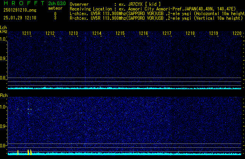Image resolution: width=245 pixels, height=159 pixels.
Task: Click the Ovserver JR7CYX line
Action: pyautogui.click(x=115, y=4)
